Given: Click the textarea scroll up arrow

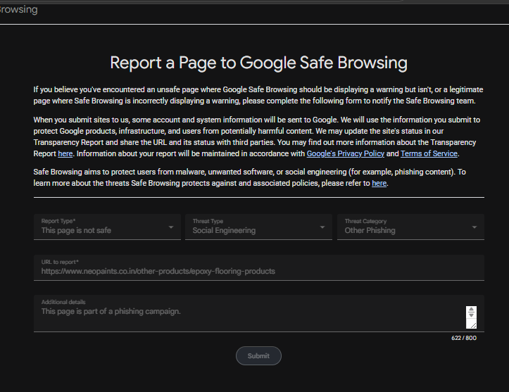Looking at the screenshot, I should (x=471, y=309).
